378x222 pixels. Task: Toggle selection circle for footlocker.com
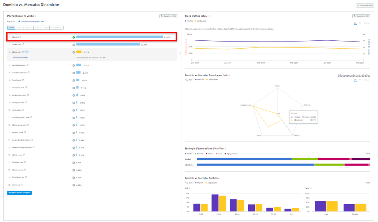tap(73, 88)
